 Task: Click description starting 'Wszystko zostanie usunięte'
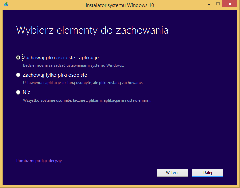click(x=87, y=100)
